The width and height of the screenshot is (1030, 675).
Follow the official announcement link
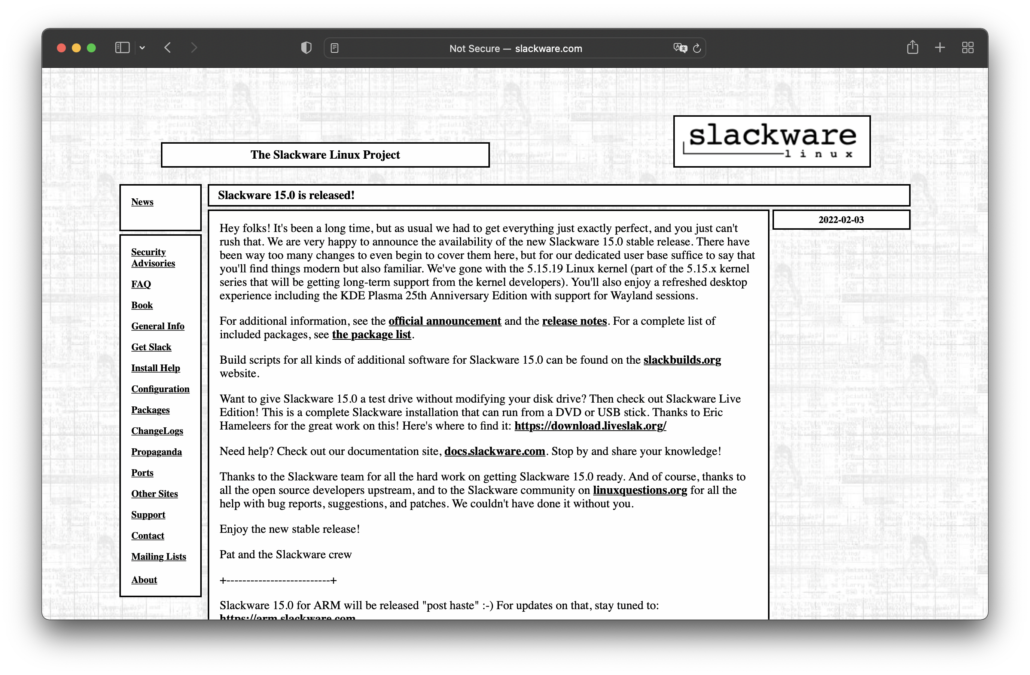point(445,321)
